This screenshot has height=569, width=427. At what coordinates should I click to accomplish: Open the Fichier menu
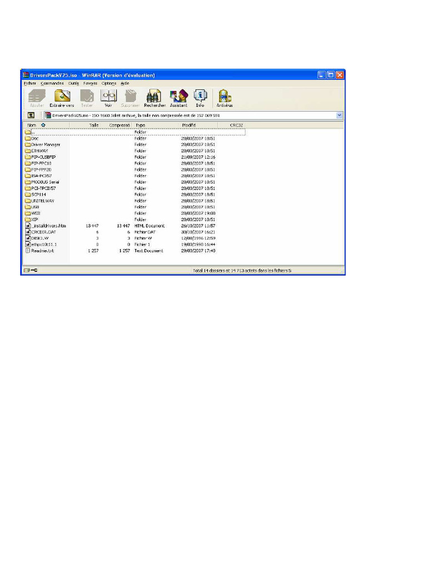click(x=30, y=83)
